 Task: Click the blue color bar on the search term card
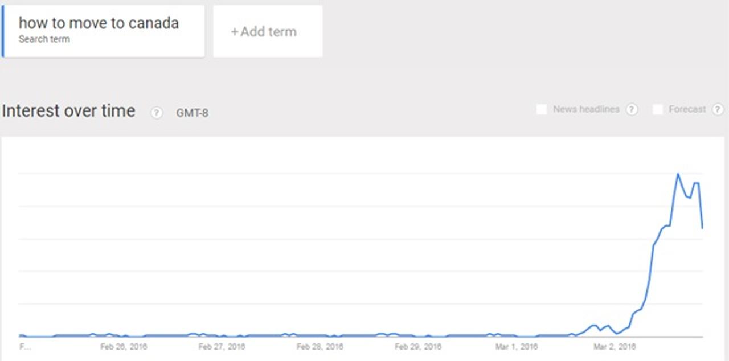pyautogui.click(x=2, y=32)
